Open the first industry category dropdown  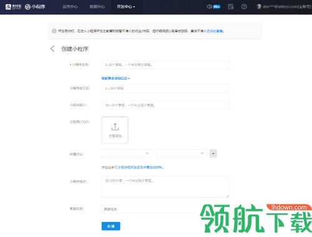tap(127, 153)
